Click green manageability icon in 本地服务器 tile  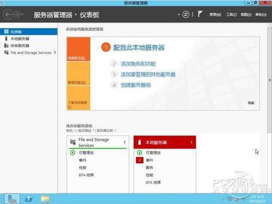pos(139,152)
